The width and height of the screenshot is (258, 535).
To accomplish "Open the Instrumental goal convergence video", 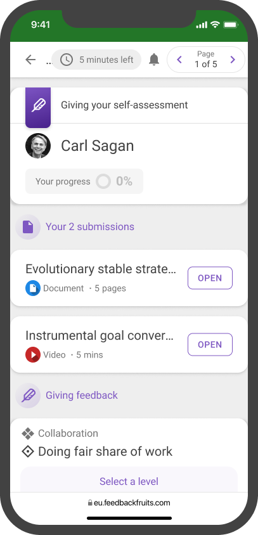I will (x=210, y=345).
